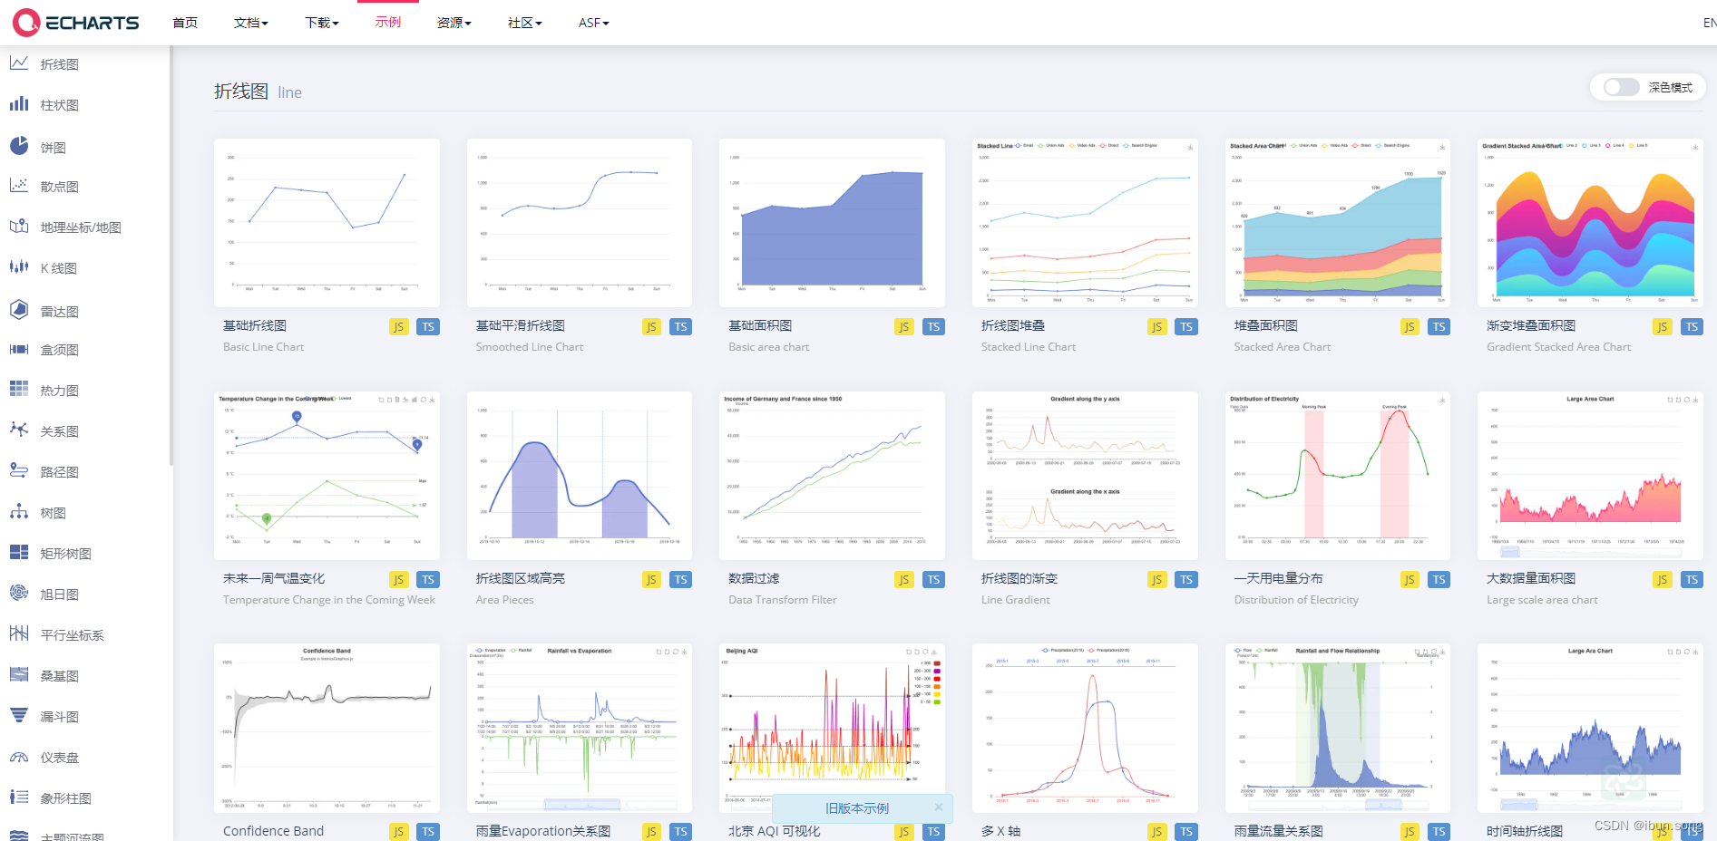The image size is (1717, 841).
Task: Click the 折线图 sidebar label
Action: tap(60, 64)
